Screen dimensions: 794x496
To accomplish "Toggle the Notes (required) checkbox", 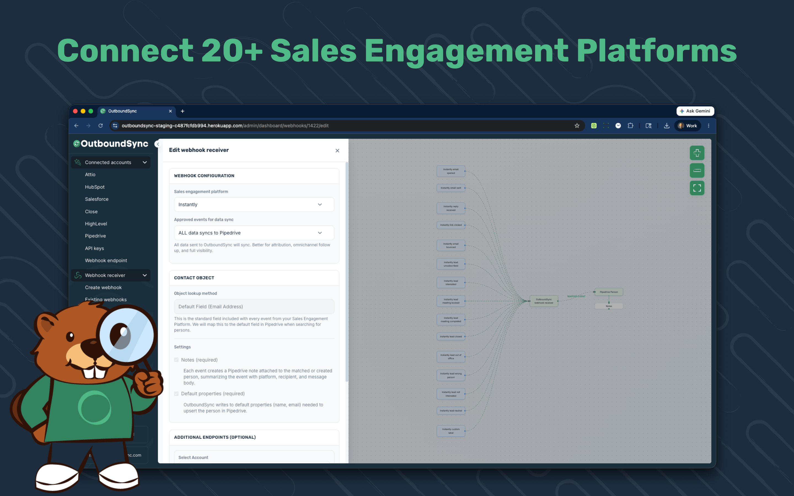I will coord(176,360).
